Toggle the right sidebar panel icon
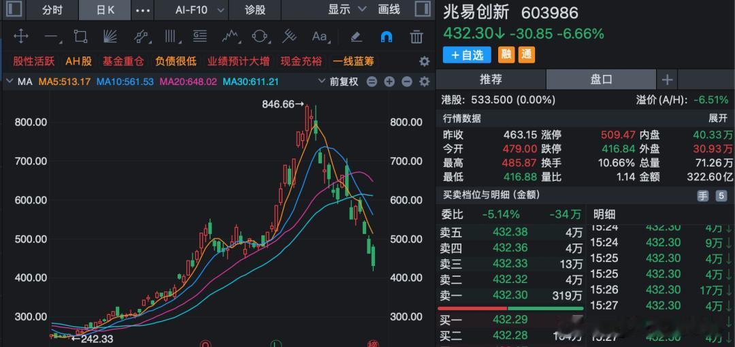 [x=423, y=10]
